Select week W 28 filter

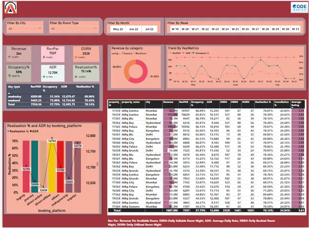[x=265, y=29]
